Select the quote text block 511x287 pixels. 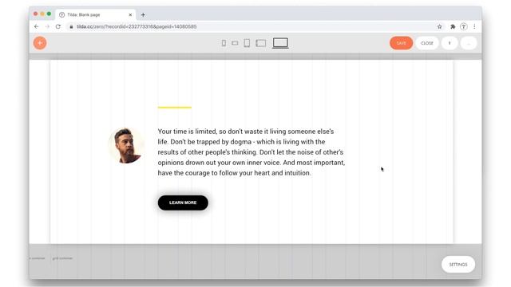[x=252, y=152]
